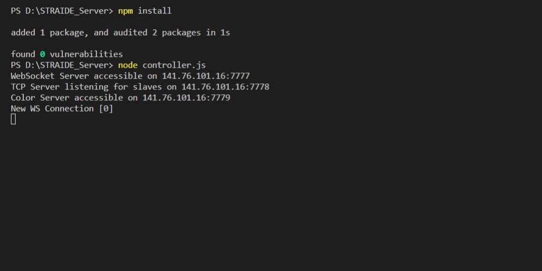542x271 pixels.
Task: Click the New WS Connection [0] line
Action: (x=62, y=108)
